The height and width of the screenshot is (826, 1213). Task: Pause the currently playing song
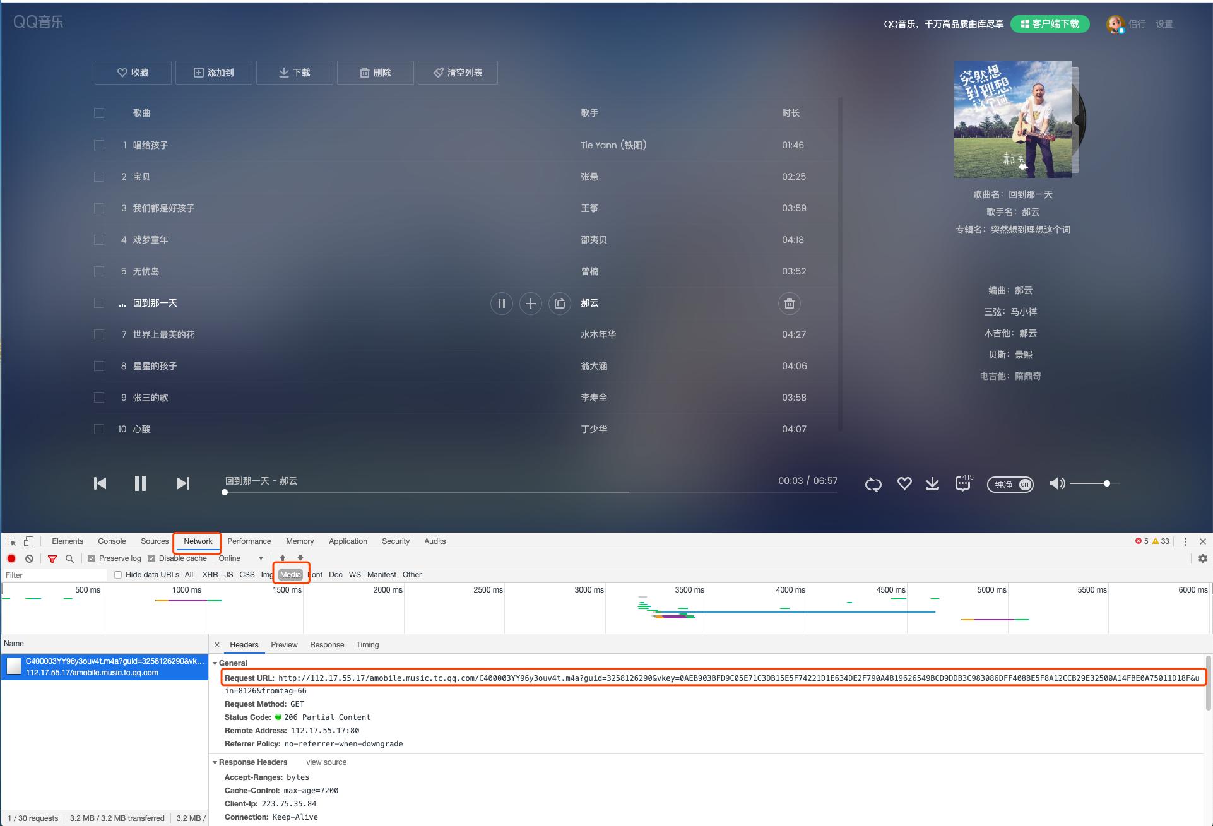click(x=140, y=483)
